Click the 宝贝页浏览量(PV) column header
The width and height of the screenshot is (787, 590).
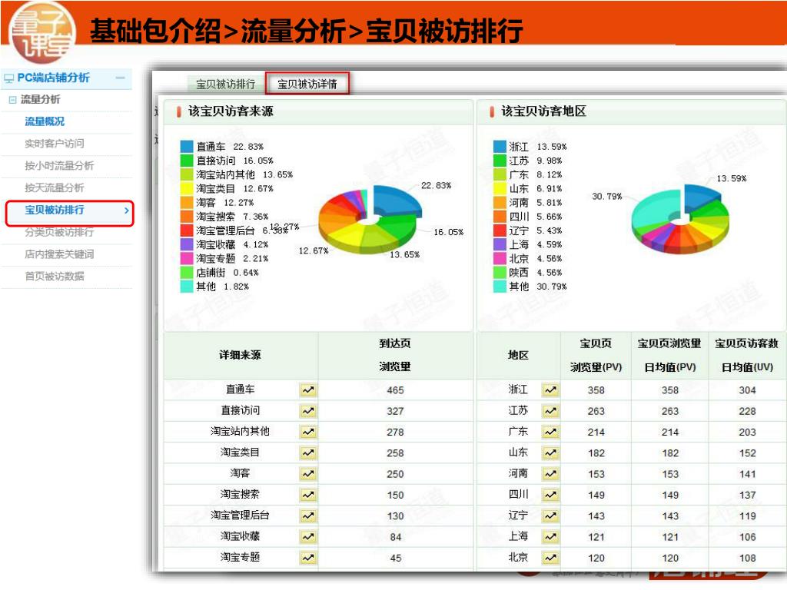tap(596, 355)
